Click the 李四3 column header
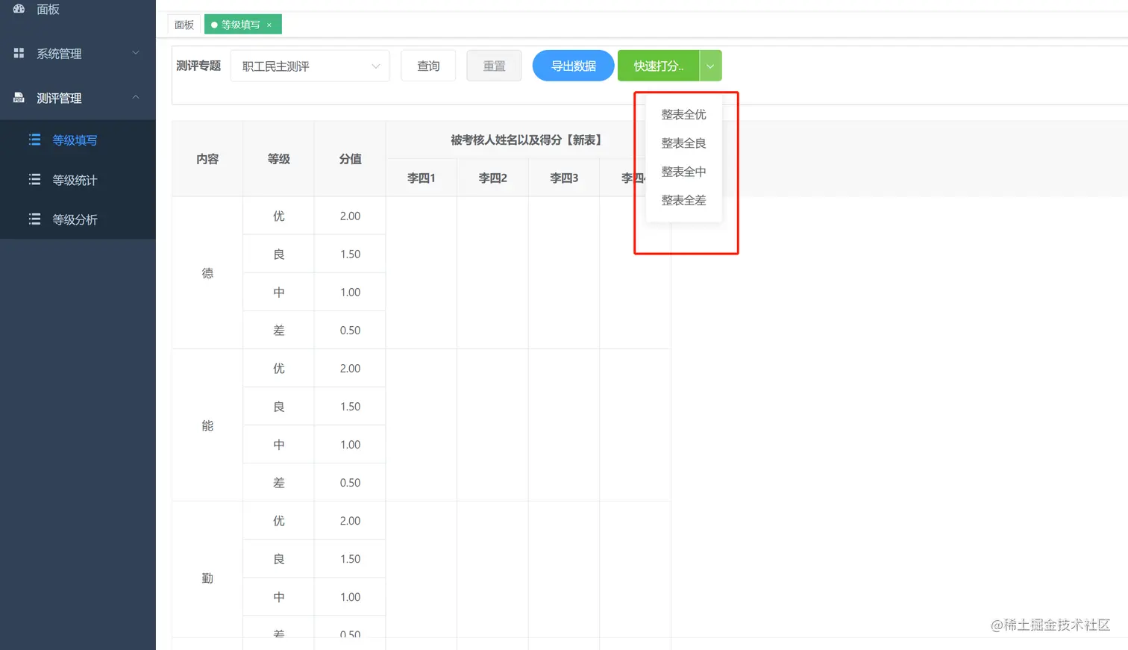Image resolution: width=1128 pixels, height=650 pixels. click(564, 178)
